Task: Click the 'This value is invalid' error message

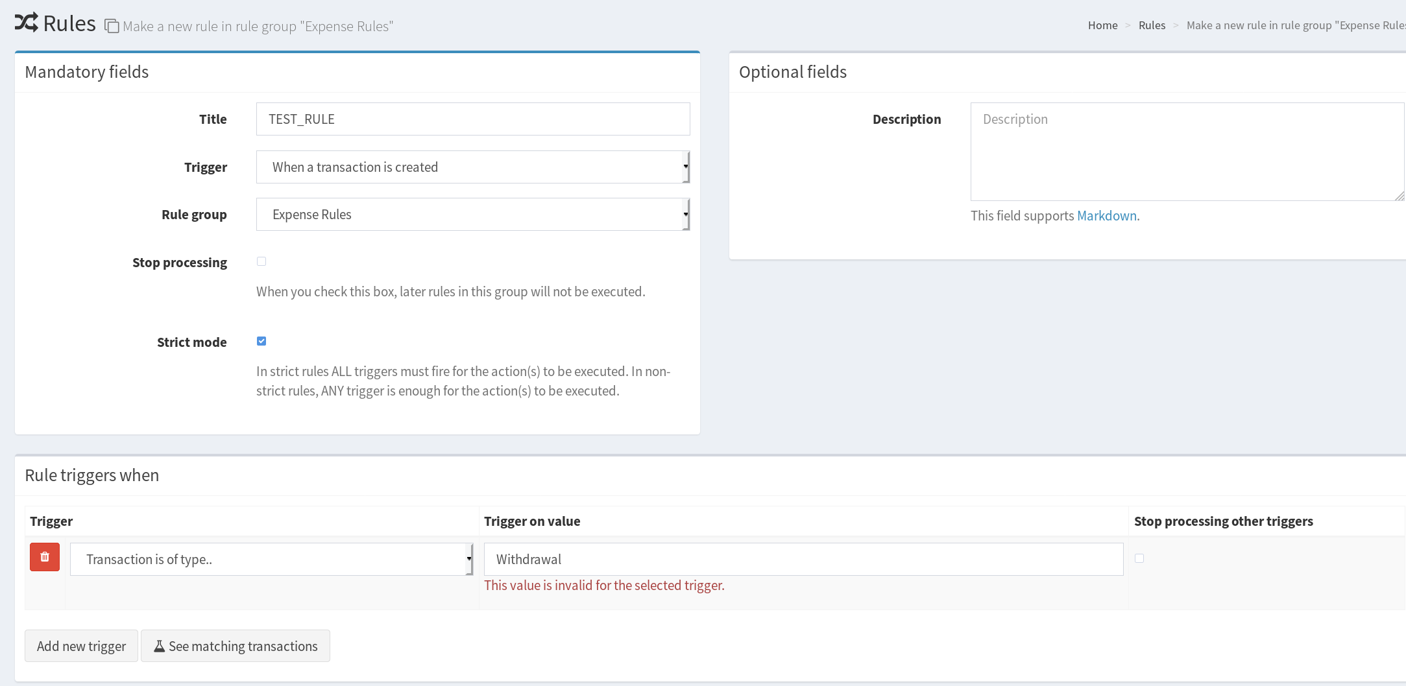Action: (604, 585)
